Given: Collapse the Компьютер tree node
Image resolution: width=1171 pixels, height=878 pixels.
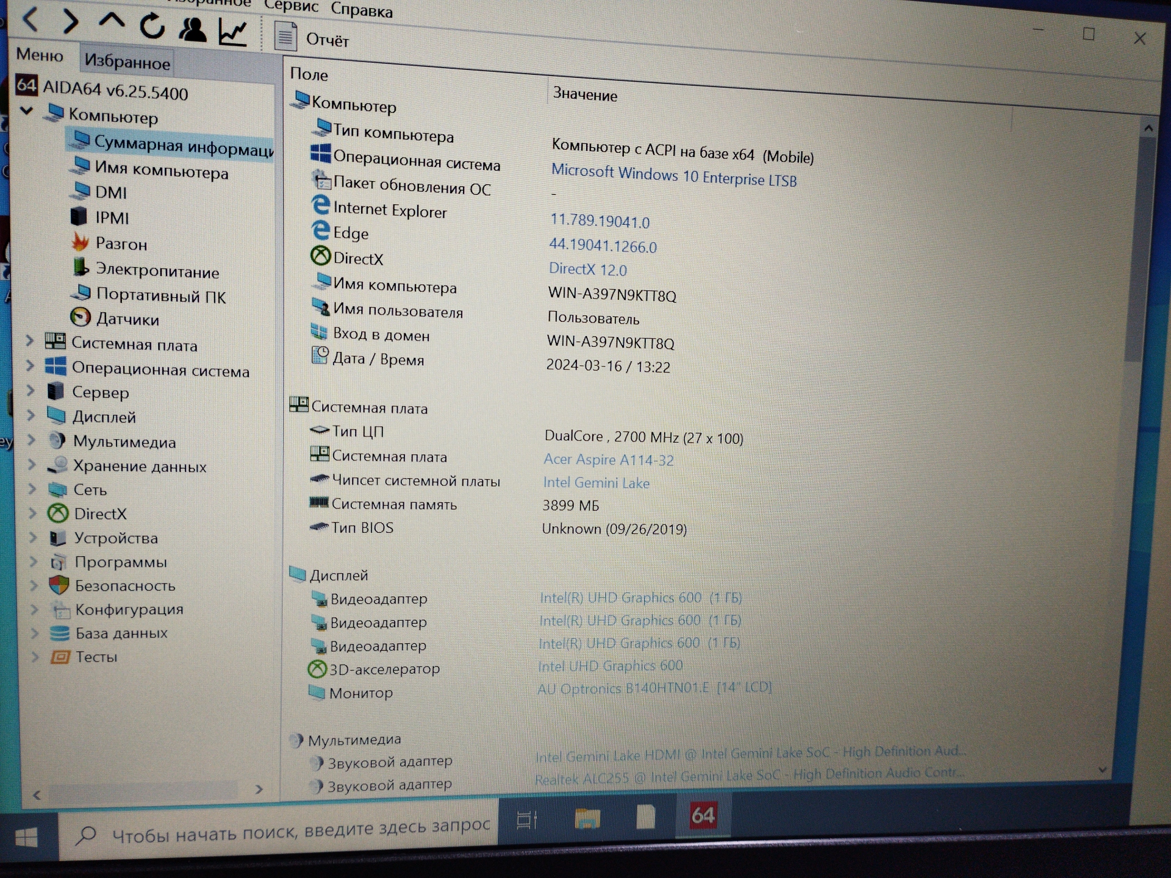Looking at the screenshot, I should (26, 112).
